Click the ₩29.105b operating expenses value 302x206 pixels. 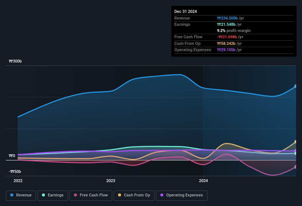point(226,50)
